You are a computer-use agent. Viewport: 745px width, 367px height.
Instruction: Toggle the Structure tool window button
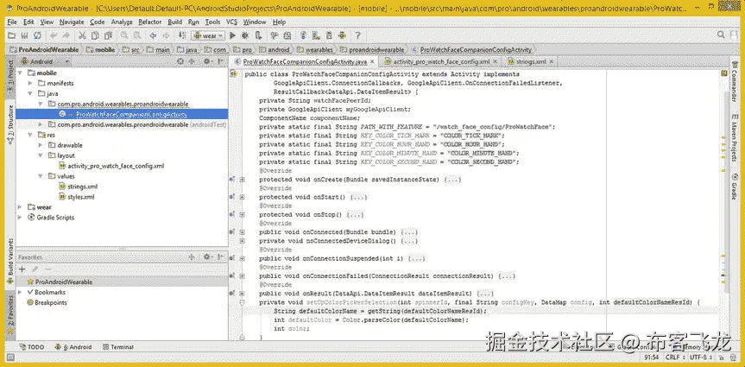[10, 124]
